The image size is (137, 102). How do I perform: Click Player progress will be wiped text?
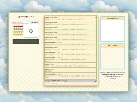109,74
